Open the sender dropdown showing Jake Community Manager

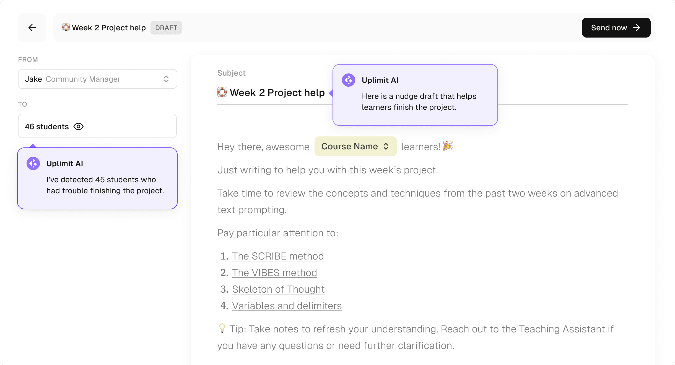point(97,79)
